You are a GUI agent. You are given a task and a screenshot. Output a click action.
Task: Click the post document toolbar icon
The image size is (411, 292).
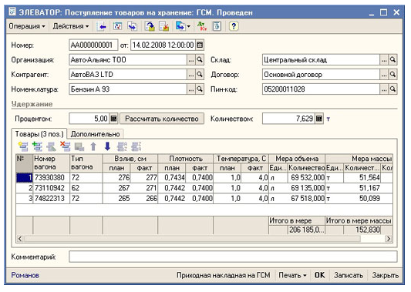(150, 26)
